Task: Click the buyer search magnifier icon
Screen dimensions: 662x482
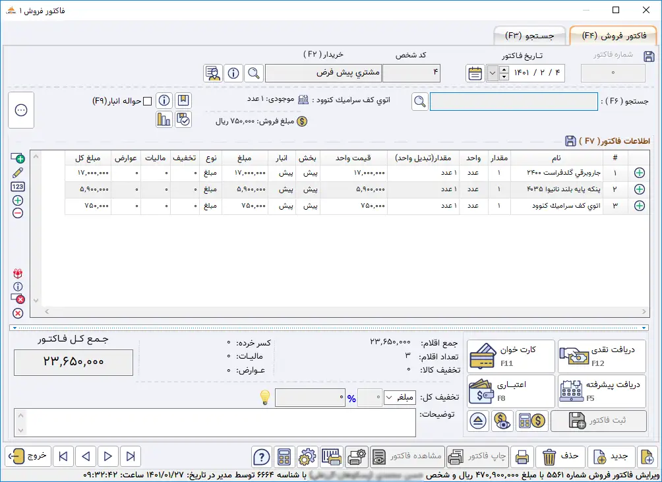Action: coord(254,73)
